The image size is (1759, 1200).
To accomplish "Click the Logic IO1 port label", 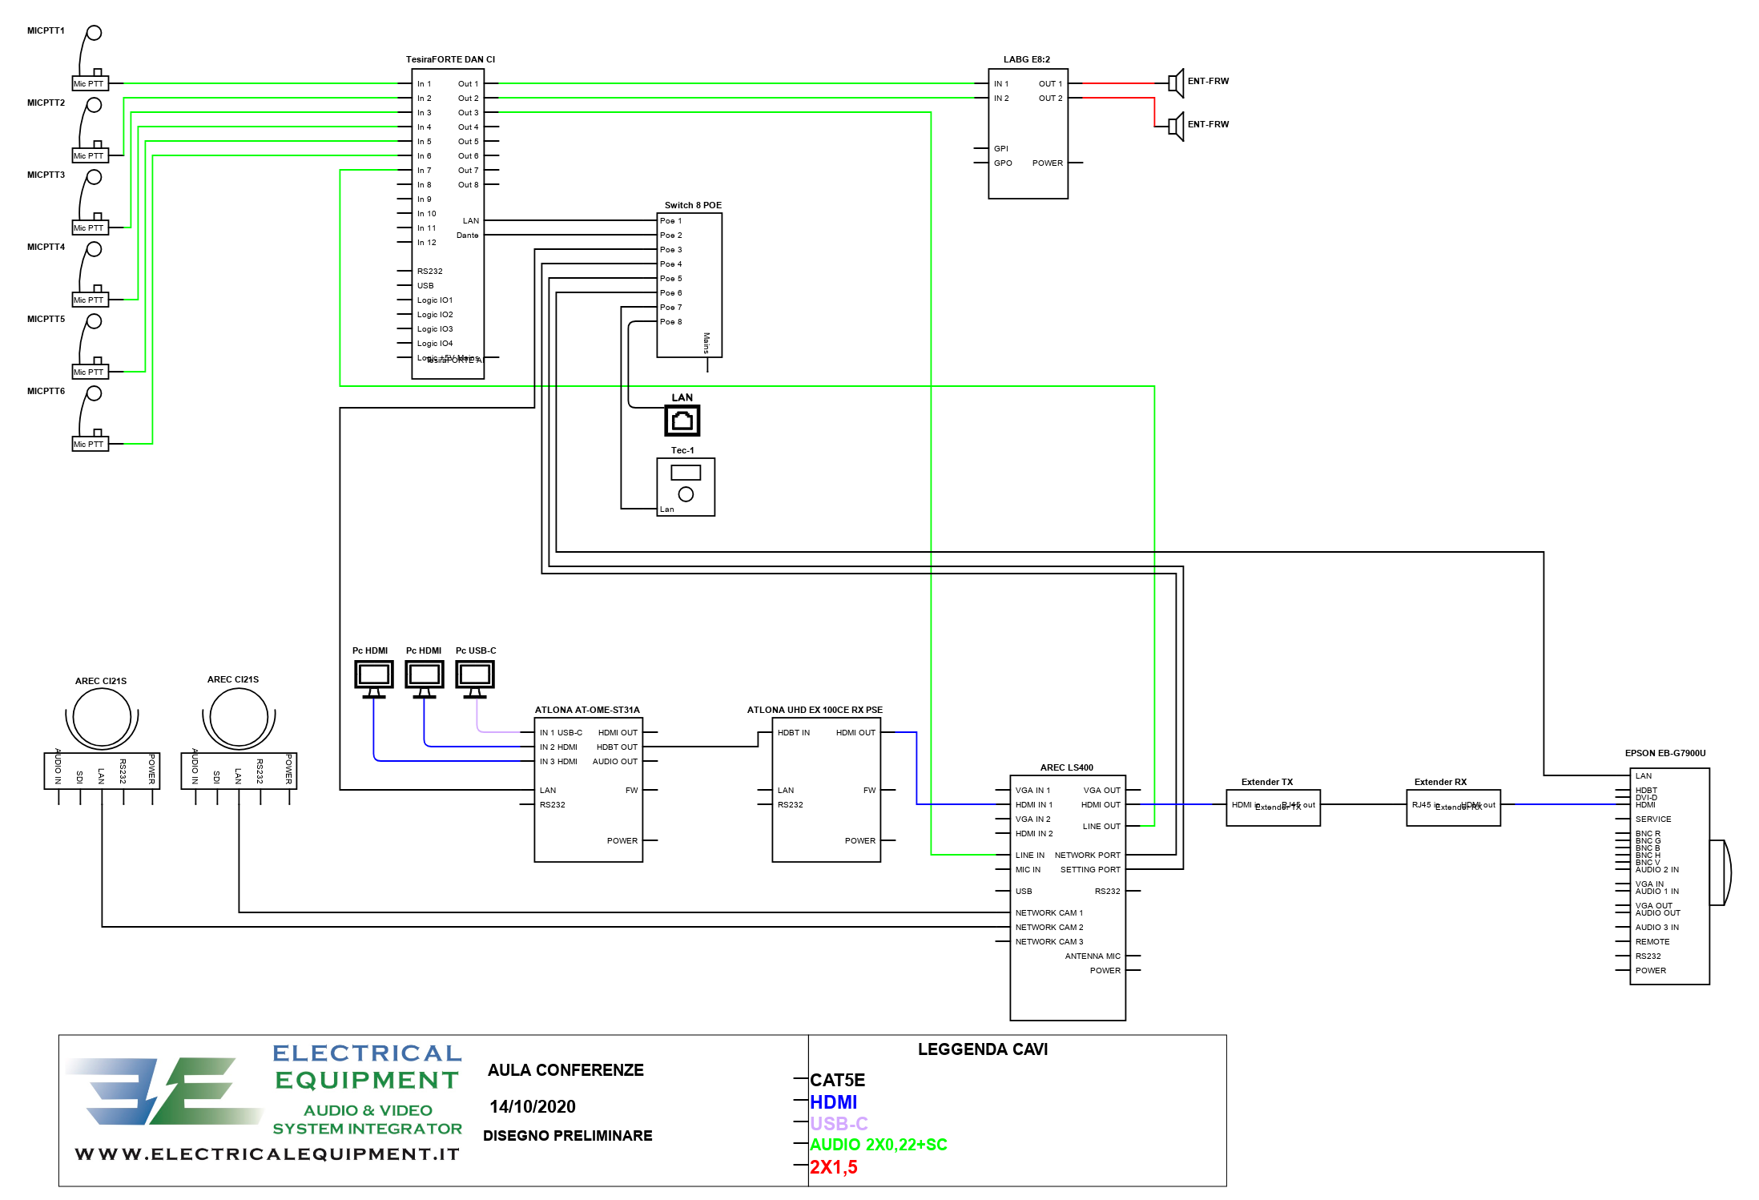I will (x=435, y=300).
